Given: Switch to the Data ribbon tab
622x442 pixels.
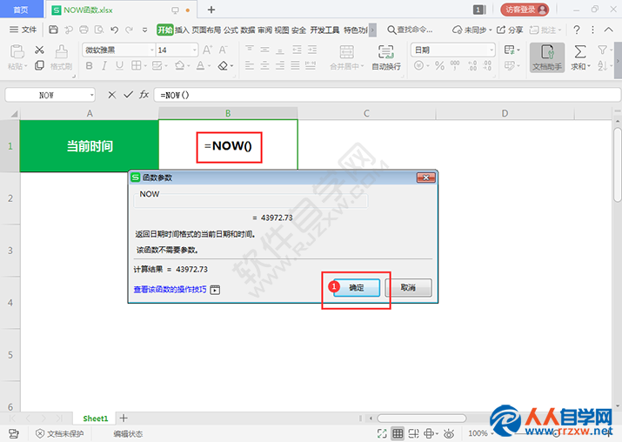Looking at the screenshot, I should click(248, 30).
